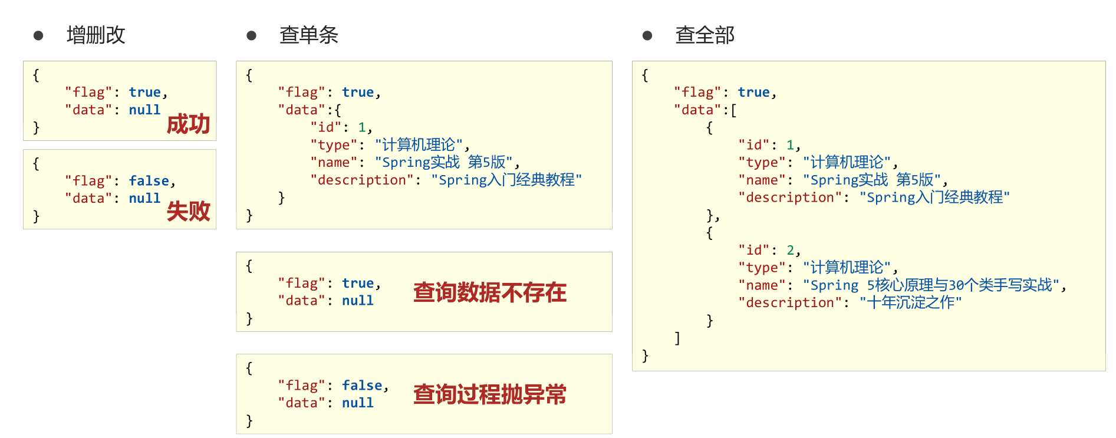Viewport: 1116px width, 438px height.
Task: Click "data":[ line in 查全部 box
Action: 705,110
